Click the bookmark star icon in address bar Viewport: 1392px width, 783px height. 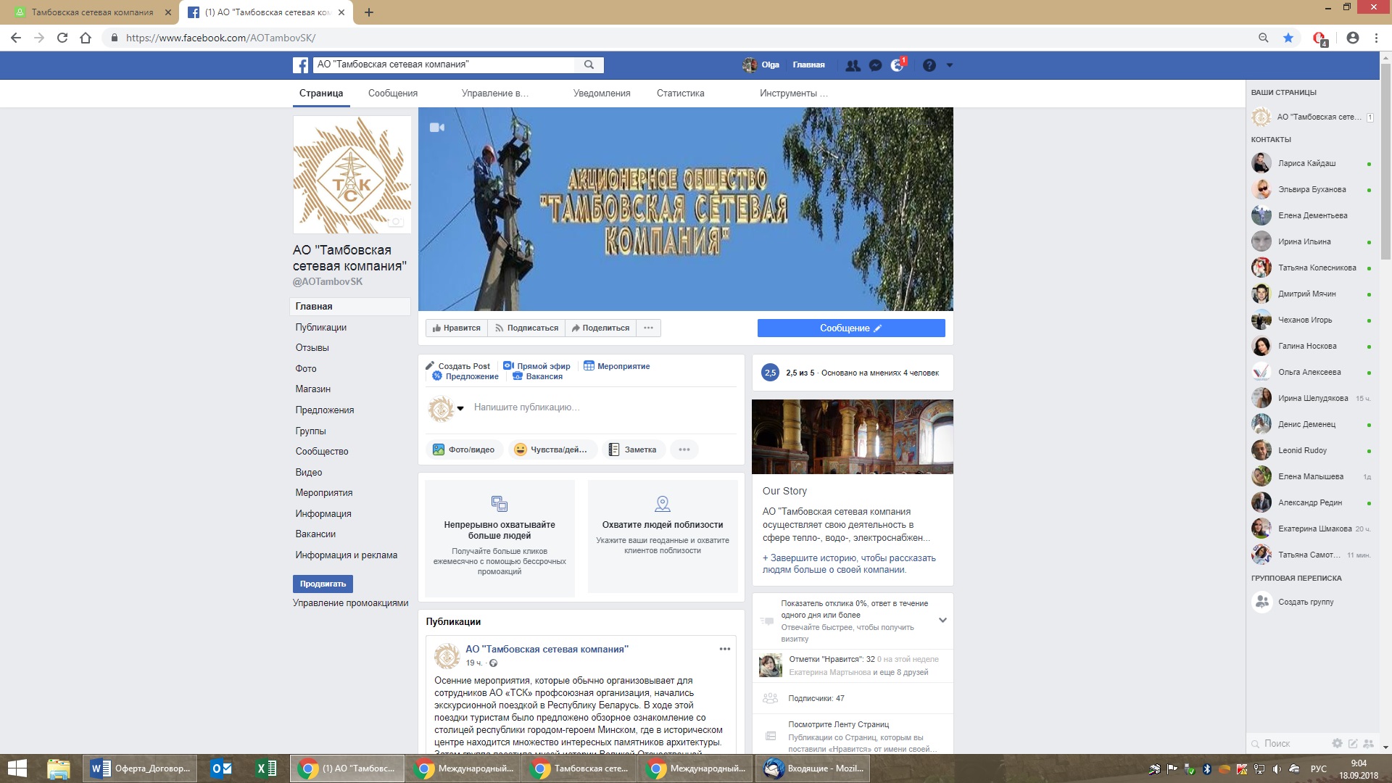point(1288,38)
